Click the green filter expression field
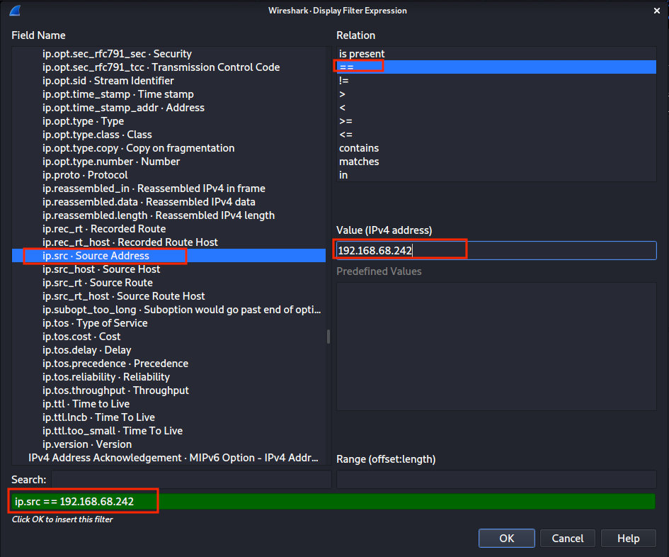Viewport: 669px width, 557px height. click(333, 502)
